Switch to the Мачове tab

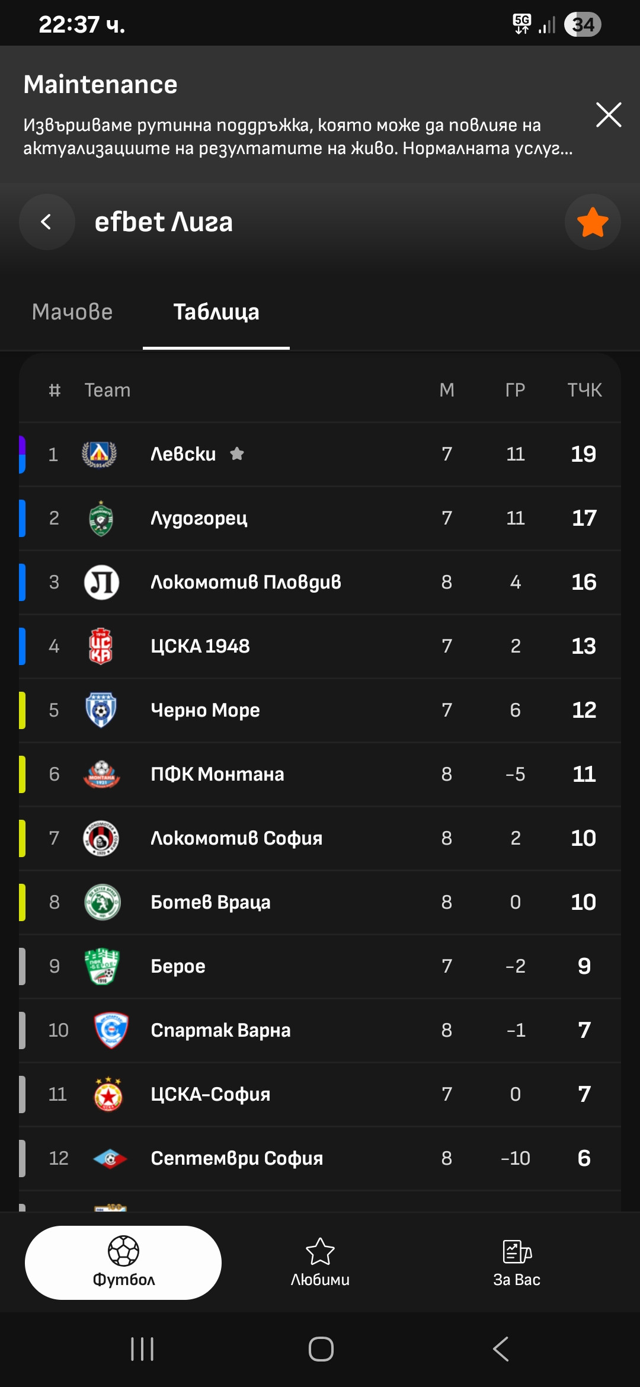click(72, 312)
